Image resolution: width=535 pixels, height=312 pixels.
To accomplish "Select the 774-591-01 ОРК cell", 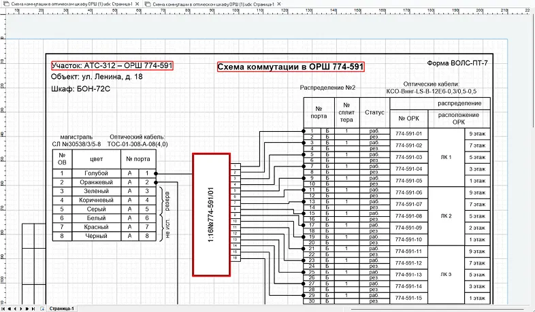I will 409,134.
